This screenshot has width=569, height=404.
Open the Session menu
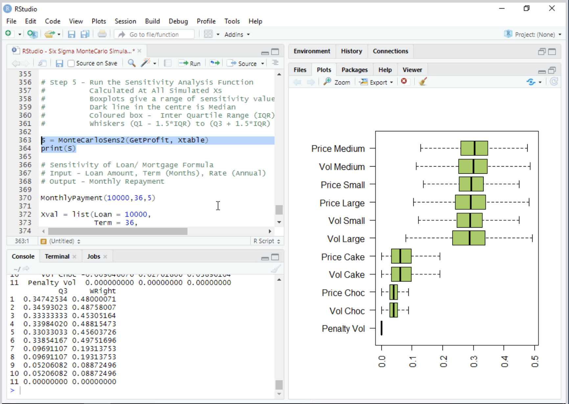tap(125, 21)
